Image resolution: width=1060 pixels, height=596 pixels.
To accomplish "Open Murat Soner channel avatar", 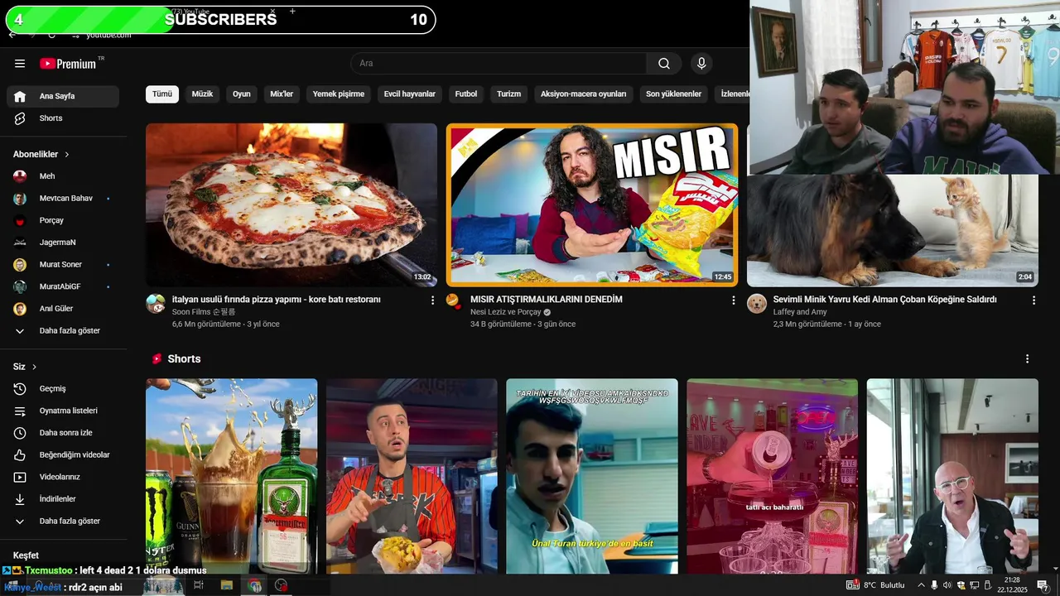I will [20, 265].
